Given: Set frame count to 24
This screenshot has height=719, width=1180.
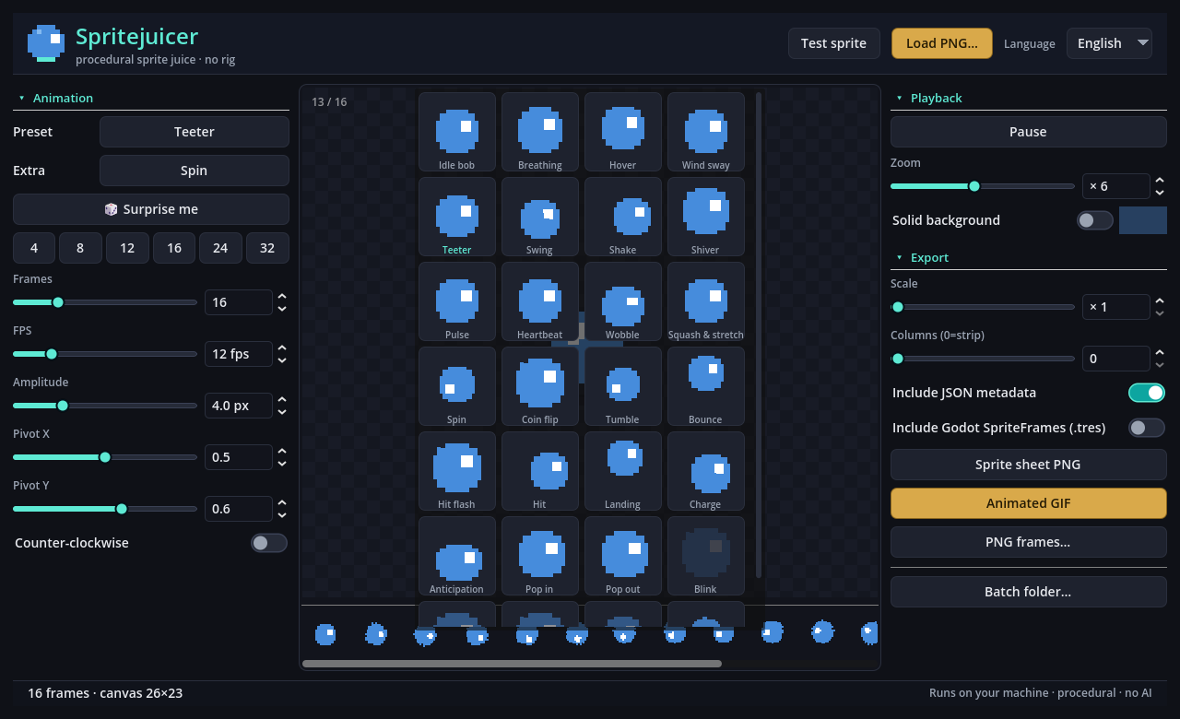Looking at the screenshot, I should pyautogui.click(x=220, y=248).
